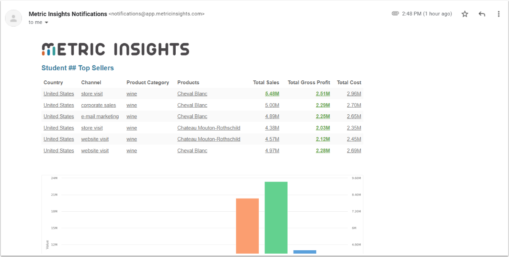
Task: Open the Student ## Top Sellers heading link
Action: pos(77,68)
